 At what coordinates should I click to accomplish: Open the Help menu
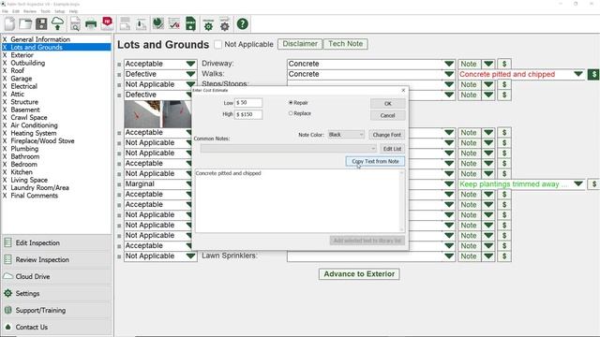(x=73, y=11)
